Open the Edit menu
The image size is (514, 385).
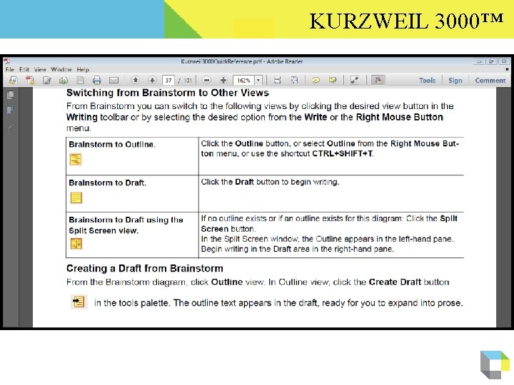[x=24, y=69]
